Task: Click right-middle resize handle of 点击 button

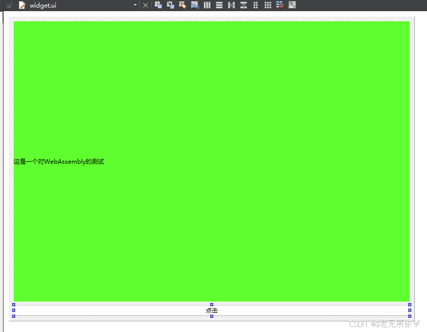Action: point(410,310)
